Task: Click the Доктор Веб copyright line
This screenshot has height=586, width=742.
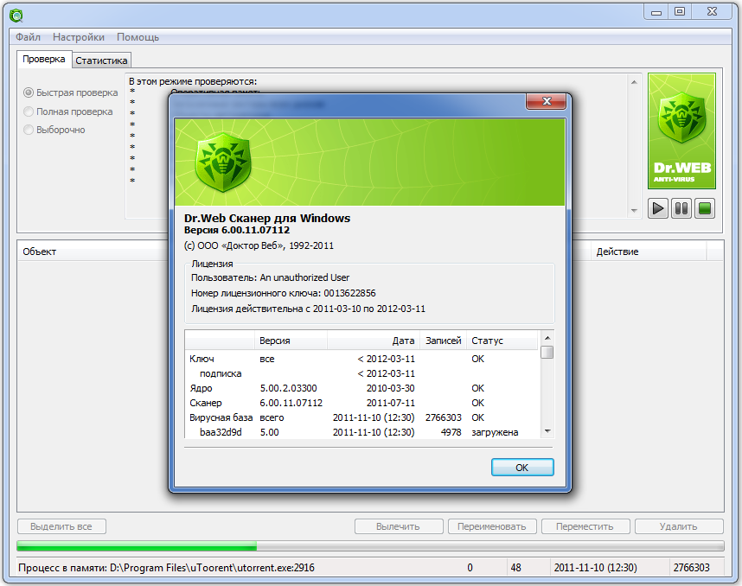Action: [x=259, y=246]
